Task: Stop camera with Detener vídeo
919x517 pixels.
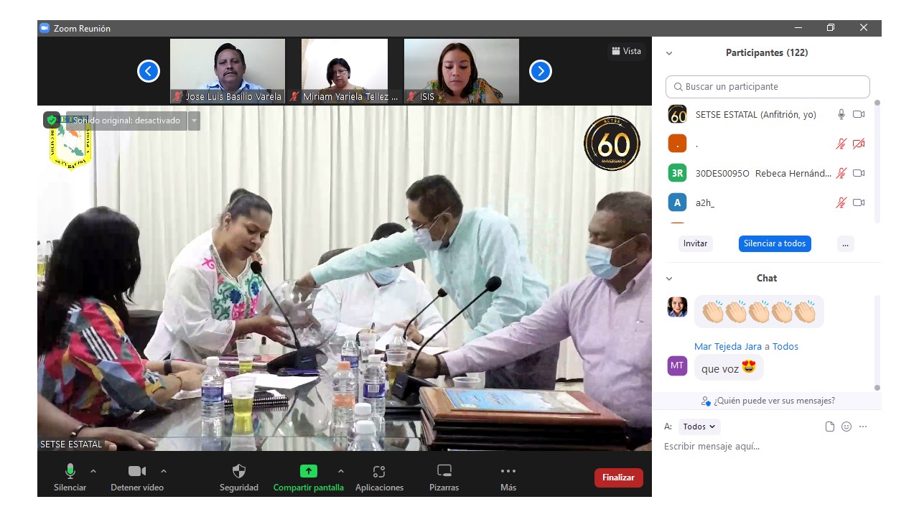Action: click(x=136, y=472)
